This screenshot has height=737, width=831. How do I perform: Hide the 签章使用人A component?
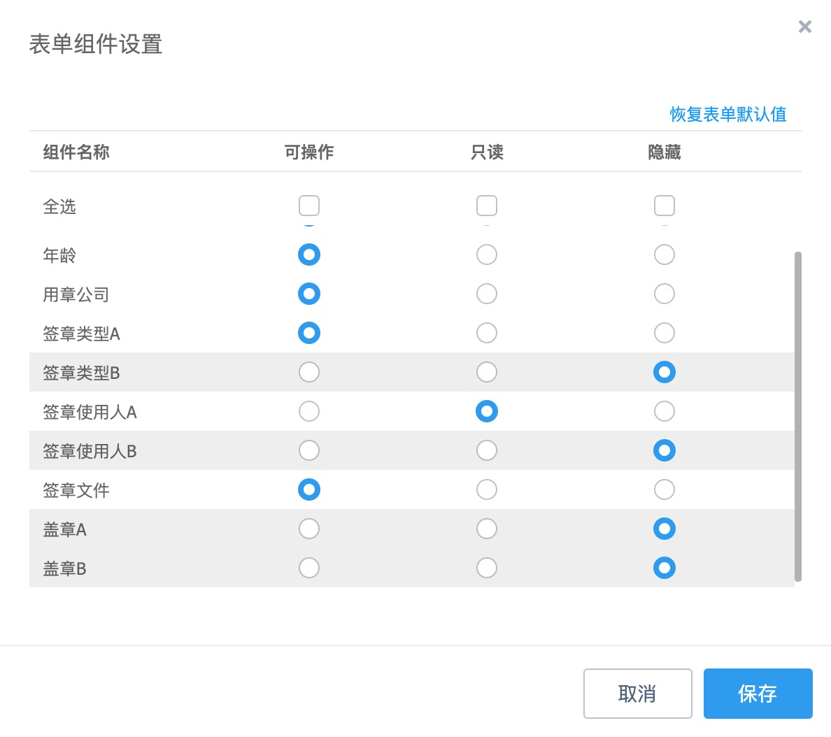(665, 411)
